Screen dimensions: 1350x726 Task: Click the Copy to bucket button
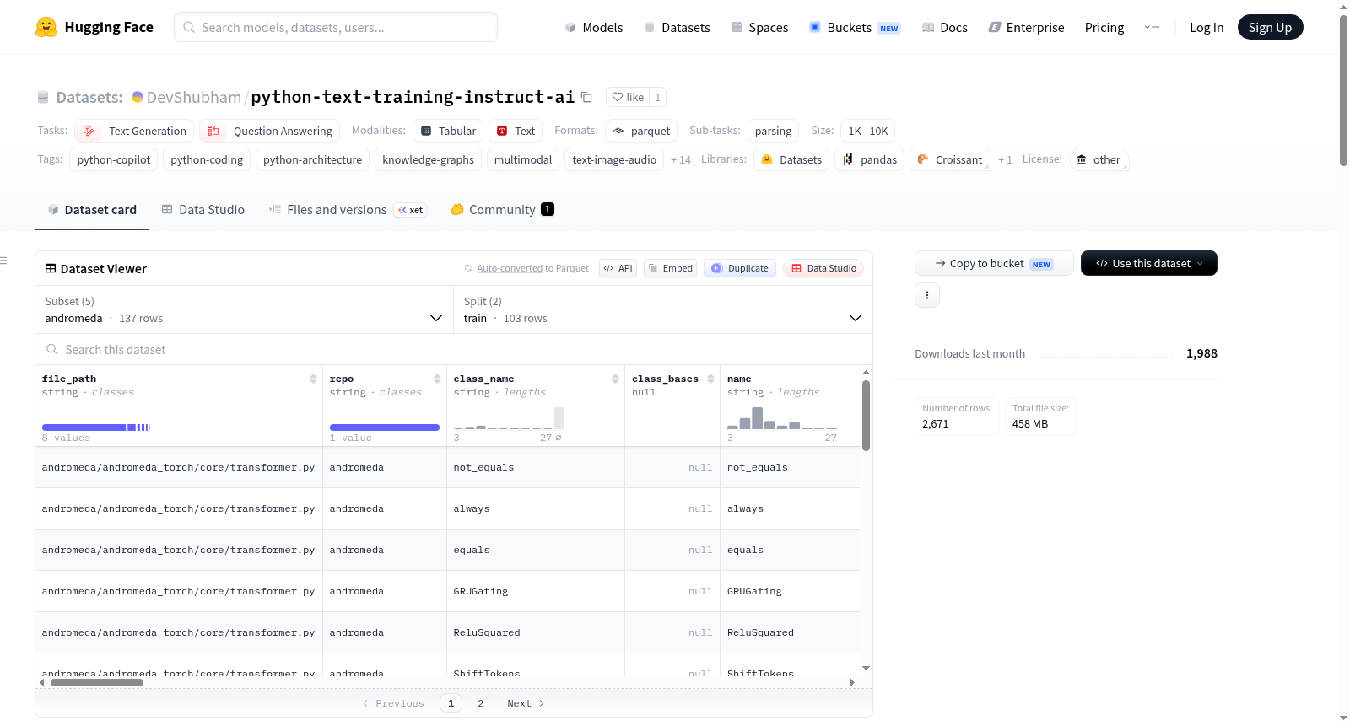994,263
